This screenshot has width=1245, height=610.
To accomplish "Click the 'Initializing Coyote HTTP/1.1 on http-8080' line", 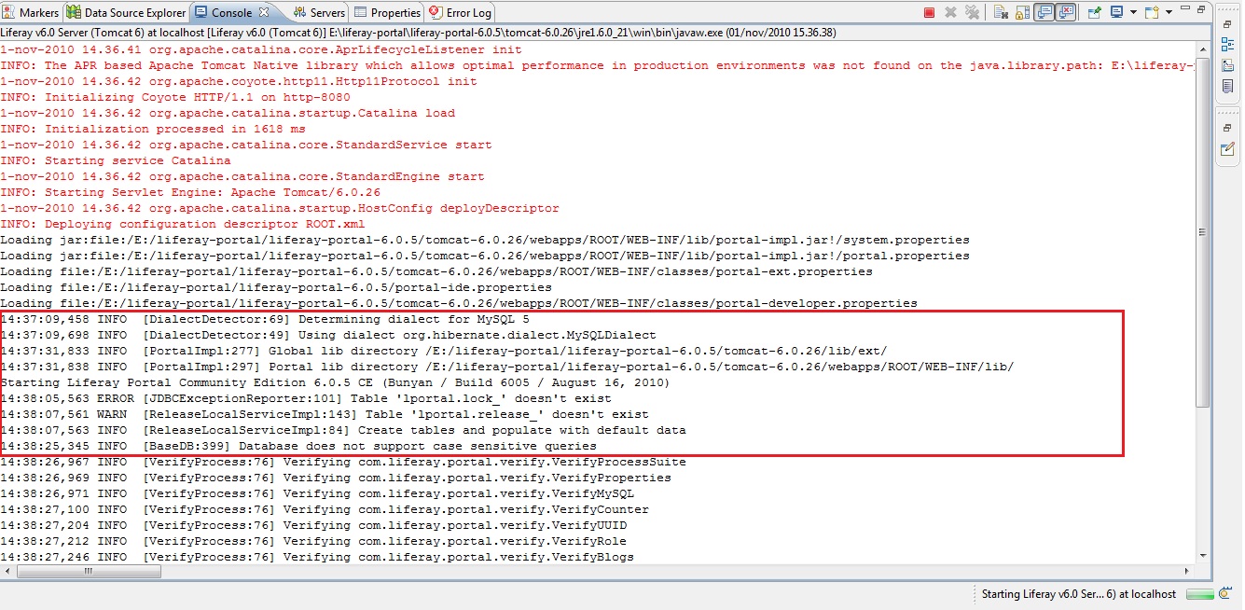I will click(x=175, y=97).
